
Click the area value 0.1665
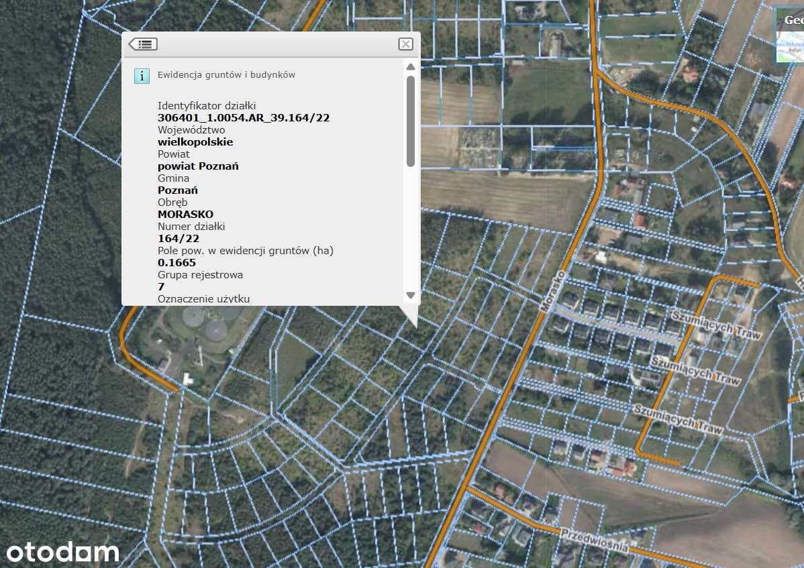coord(177,262)
